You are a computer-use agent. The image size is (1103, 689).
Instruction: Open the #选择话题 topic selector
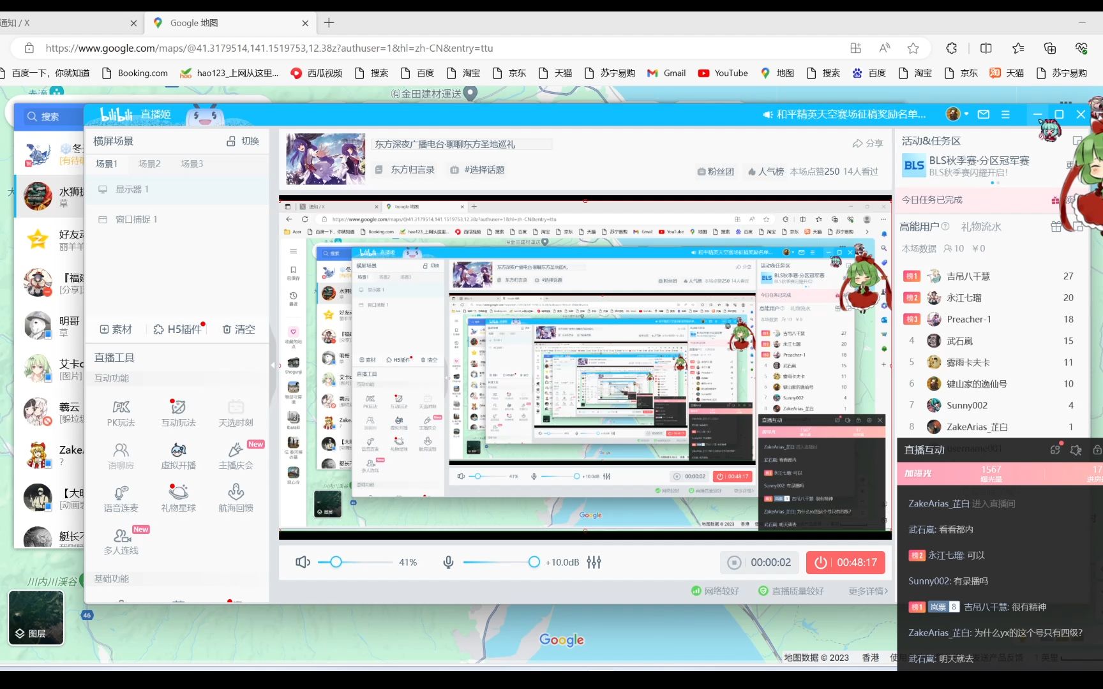point(477,170)
